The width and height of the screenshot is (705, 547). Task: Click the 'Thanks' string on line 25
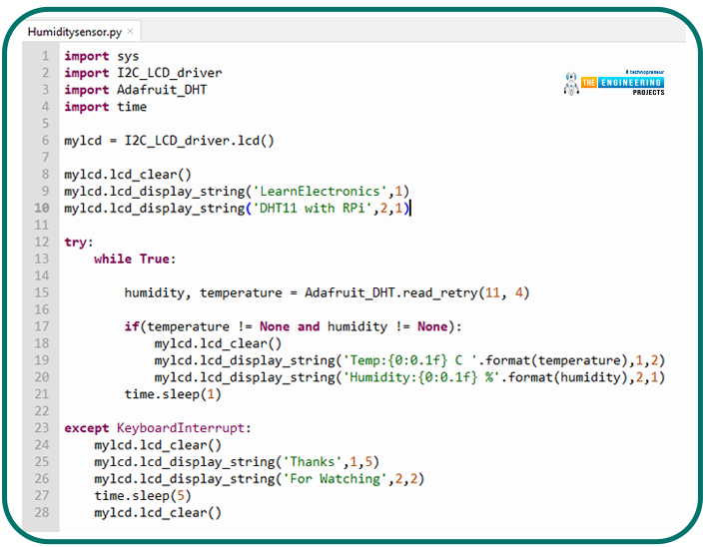(x=312, y=462)
